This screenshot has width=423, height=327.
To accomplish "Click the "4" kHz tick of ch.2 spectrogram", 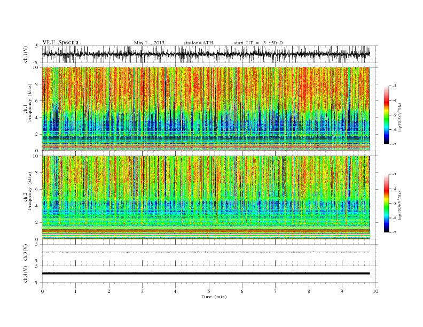I will (37, 206).
